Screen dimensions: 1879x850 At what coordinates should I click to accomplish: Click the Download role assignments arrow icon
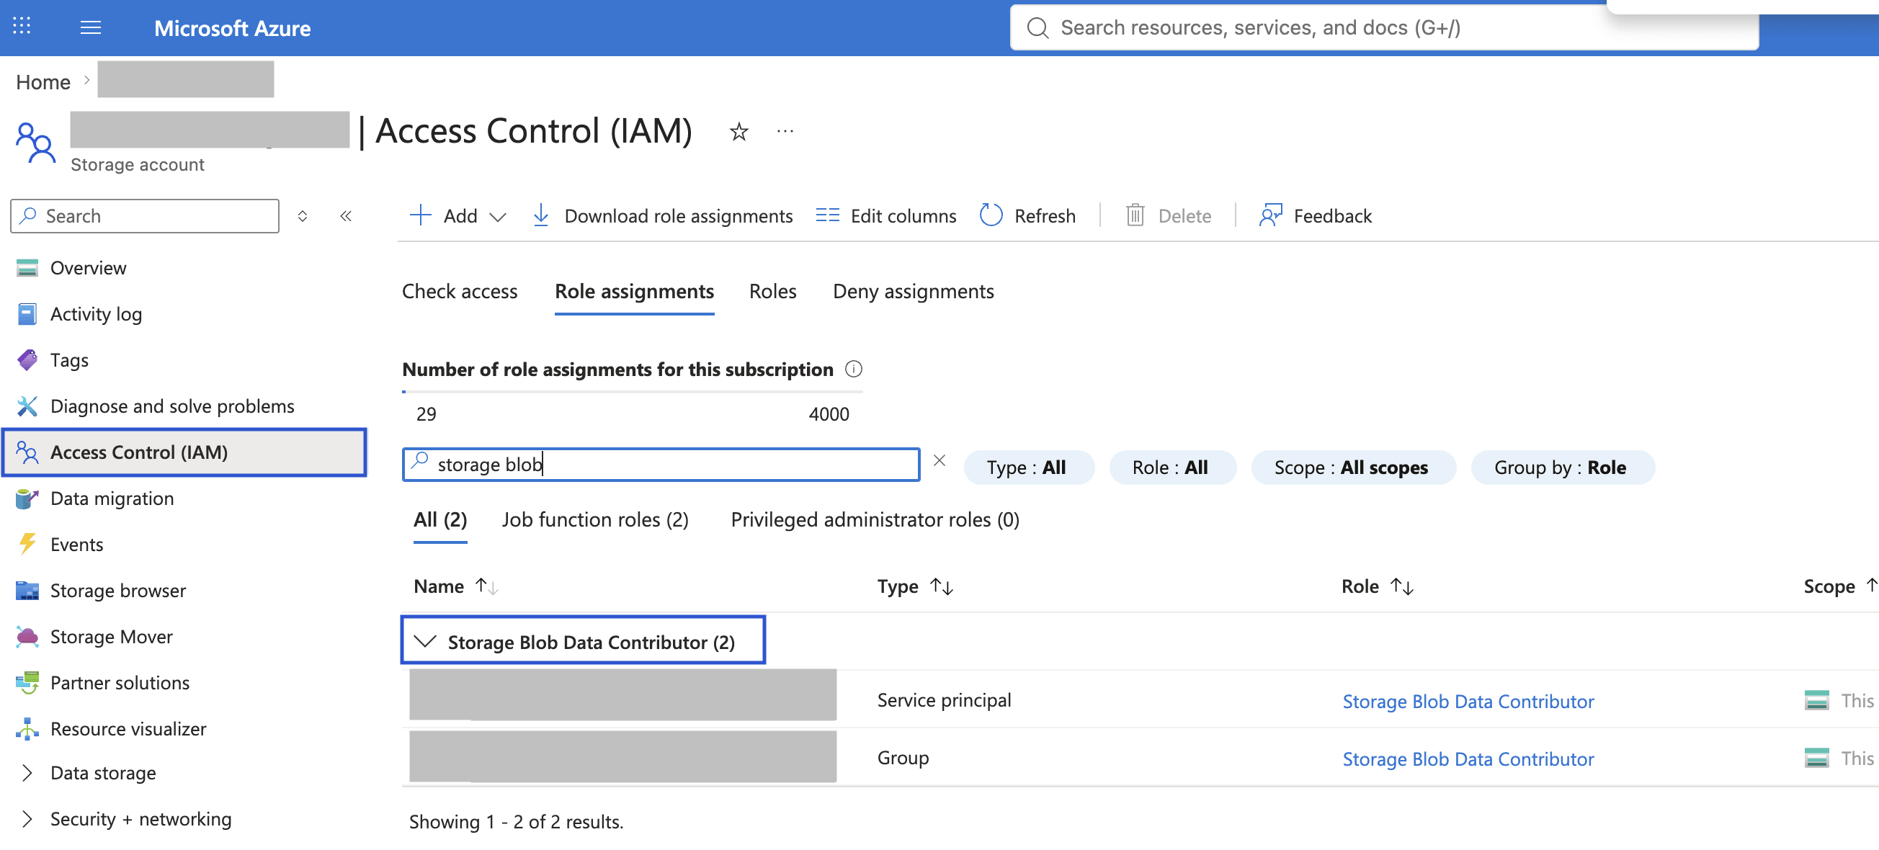[540, 216]
